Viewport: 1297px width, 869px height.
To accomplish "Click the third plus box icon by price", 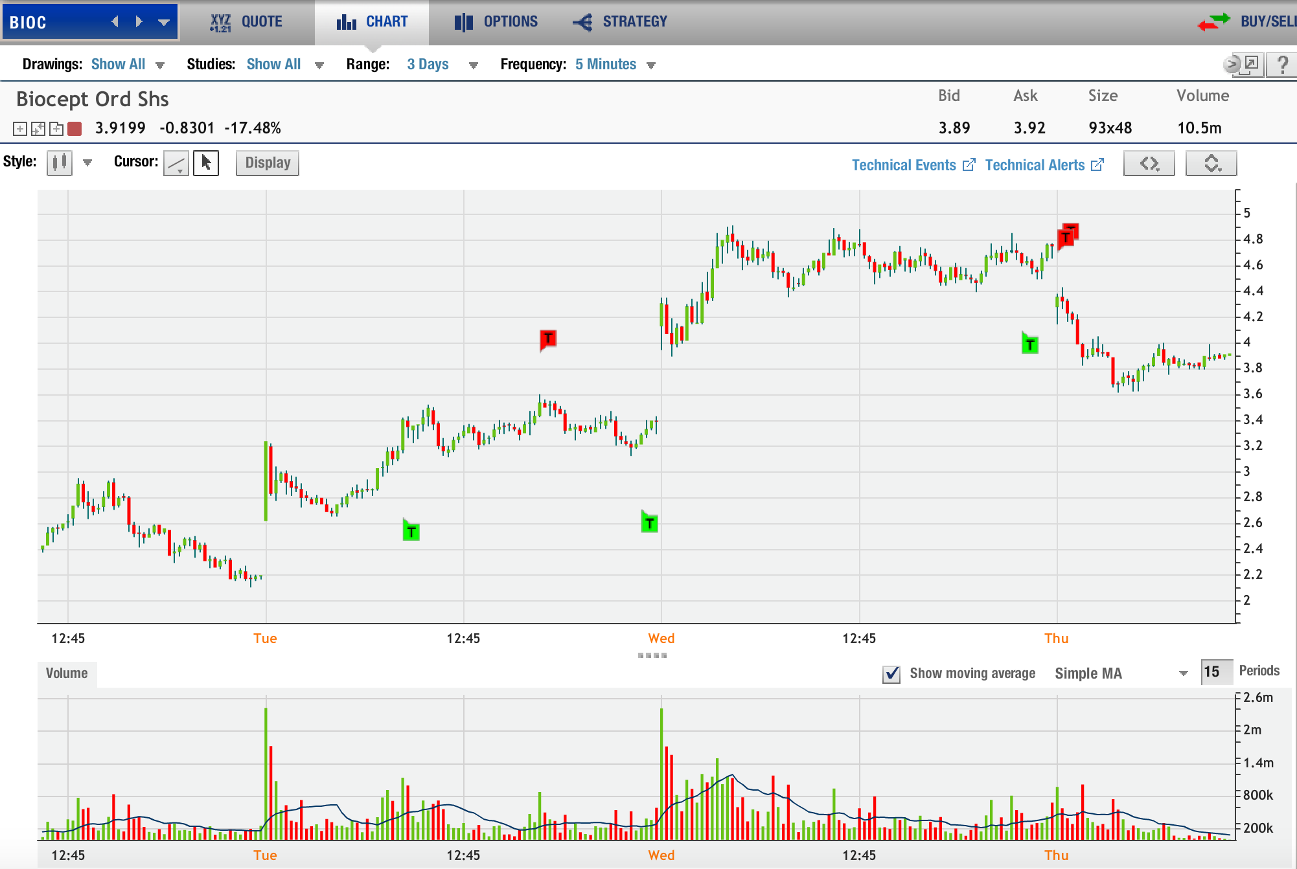I will [56, 129].
